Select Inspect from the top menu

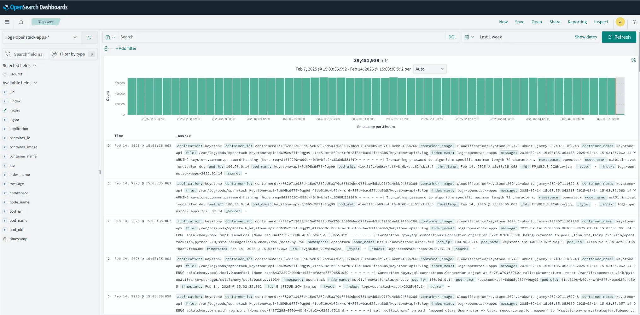(x=601, y=22)
